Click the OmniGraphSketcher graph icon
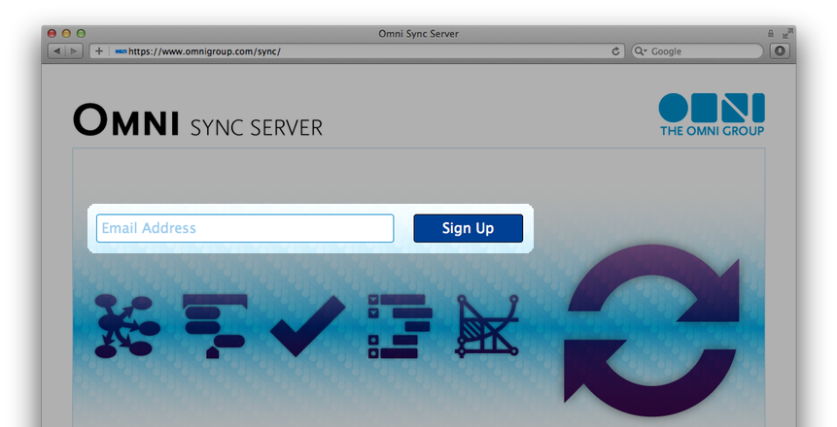This screenshot has height=427, width=837. (x=487, y=326)
